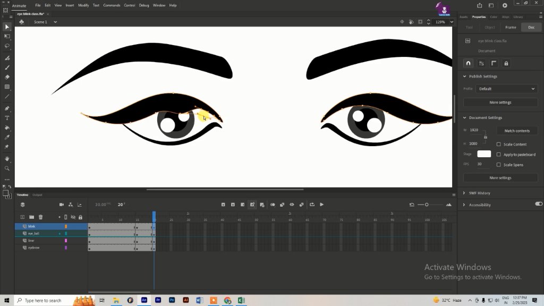Select the Eraser tool
Screen dimensions: 544x306
7,77
